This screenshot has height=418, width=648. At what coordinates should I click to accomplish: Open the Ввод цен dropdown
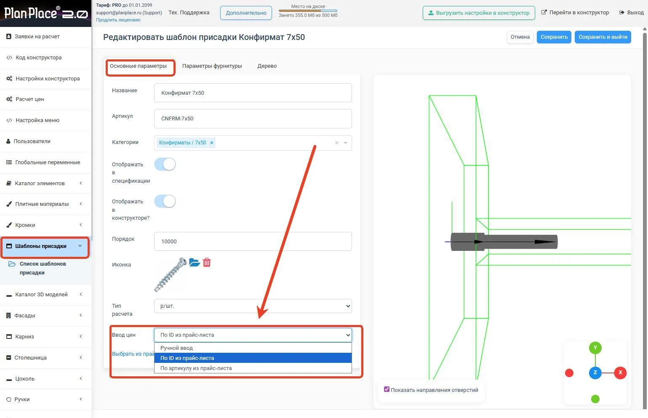(x=253, y=335)
